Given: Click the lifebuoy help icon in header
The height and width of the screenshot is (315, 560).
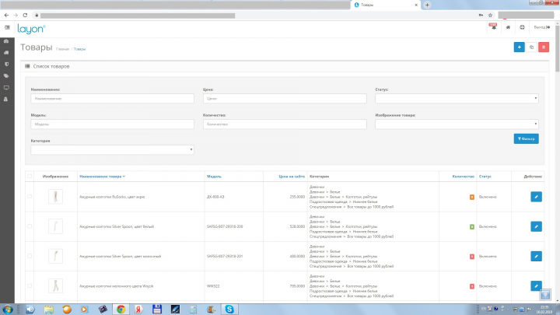Looking at the screenshot, I should point(522,27).
